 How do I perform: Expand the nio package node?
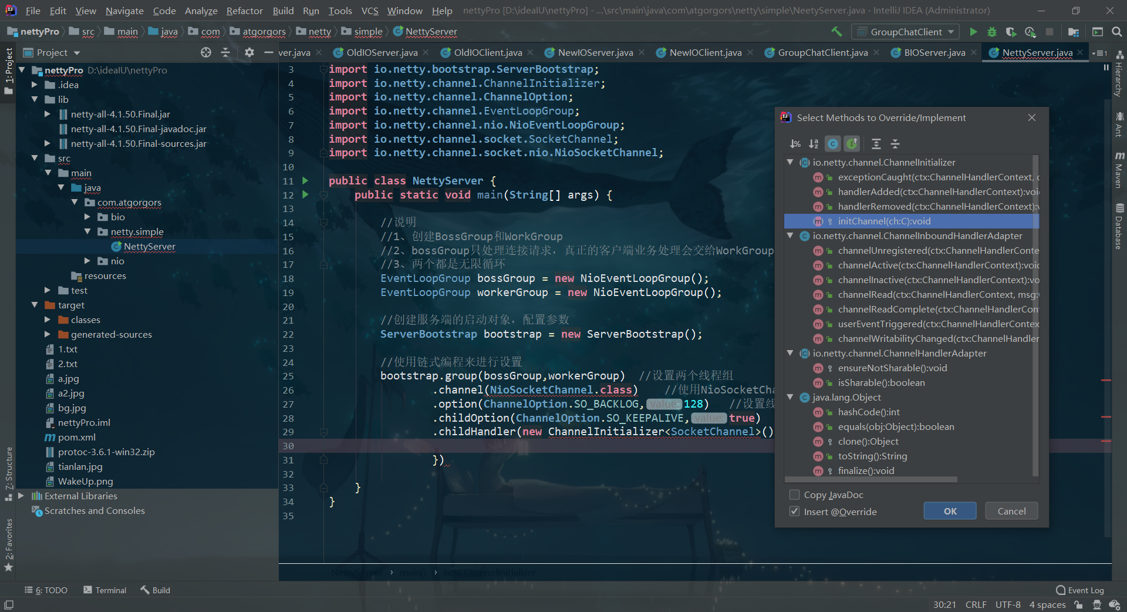[x=87, y=261]
